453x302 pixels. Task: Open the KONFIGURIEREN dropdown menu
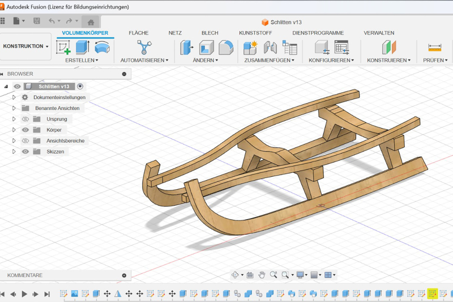click(331, 60)
